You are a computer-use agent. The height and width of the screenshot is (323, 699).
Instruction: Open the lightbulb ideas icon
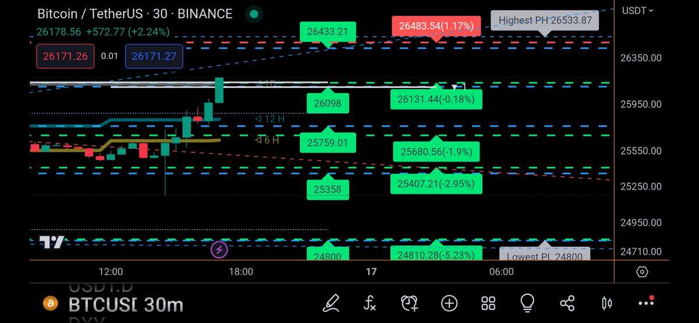coord(527,303)
